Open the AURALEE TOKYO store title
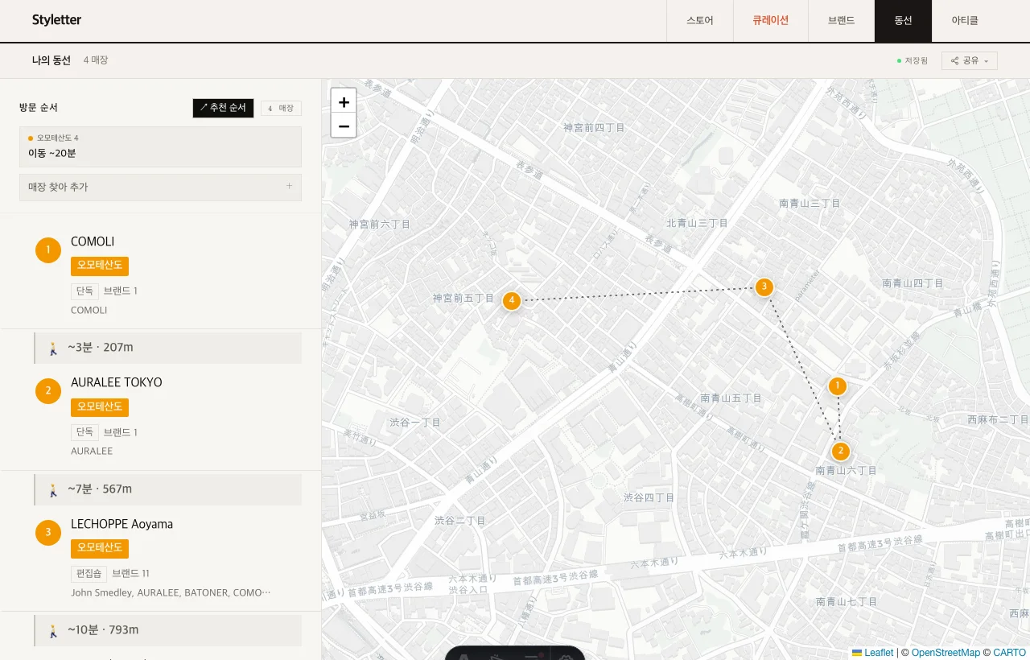1030x660 pixels. [x=117, y=382]
